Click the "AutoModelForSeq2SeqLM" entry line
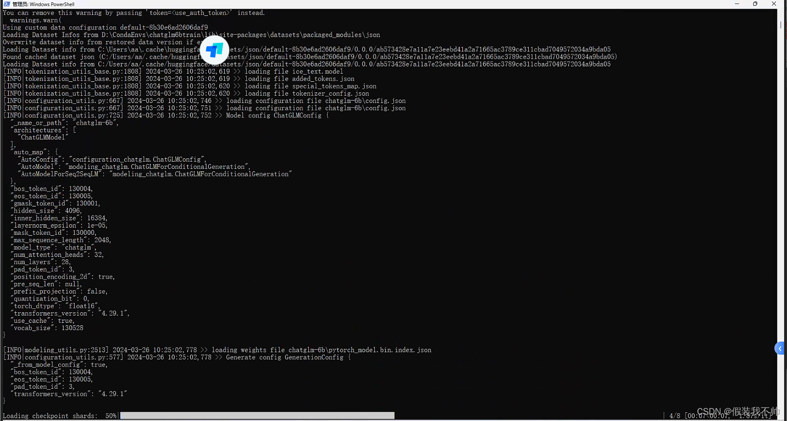This screenshot has height=421, width=787. tap(155, 174)
